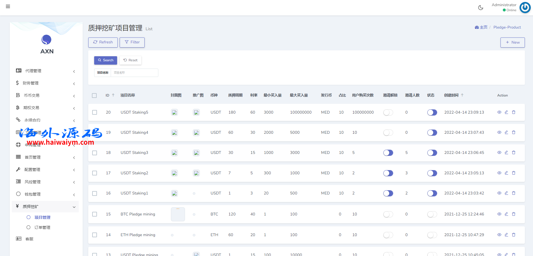Disable status toggle for USDT Staking5
The image size is (533, 256).
coord(432,112)
